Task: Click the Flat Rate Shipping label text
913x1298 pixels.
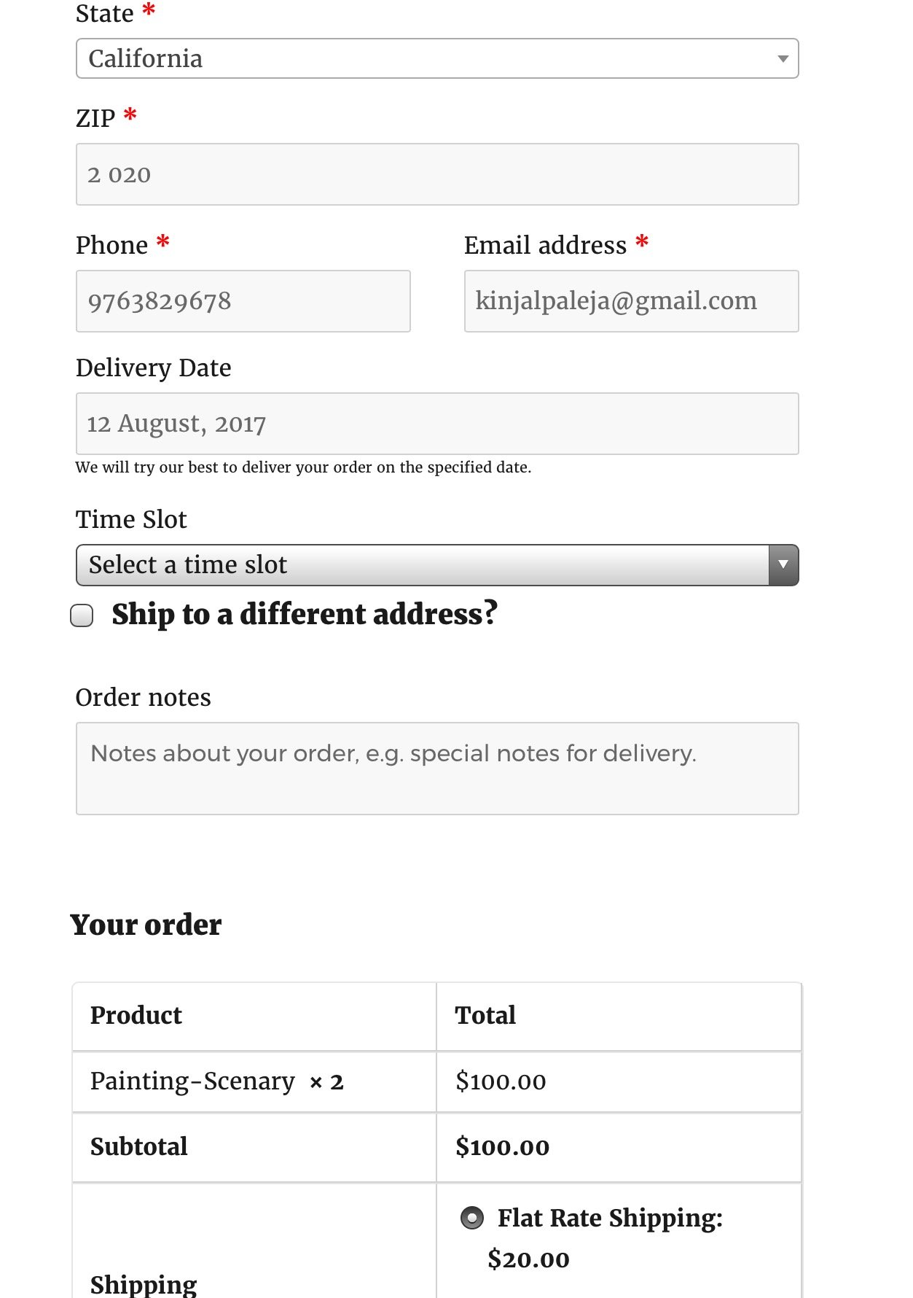Action: (x=610, y=1218)
